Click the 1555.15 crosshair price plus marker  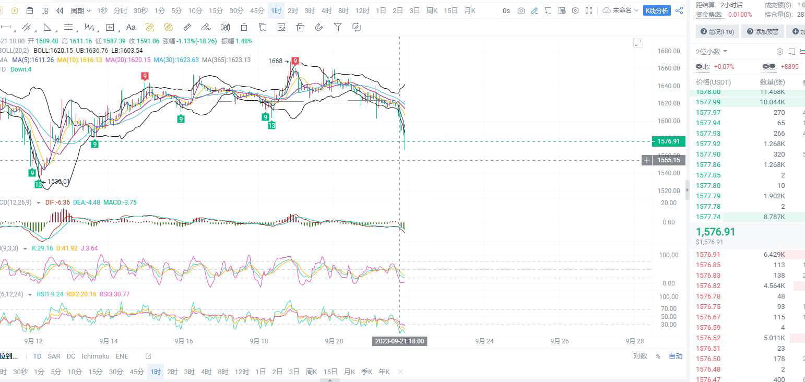[x=647, y=160]
